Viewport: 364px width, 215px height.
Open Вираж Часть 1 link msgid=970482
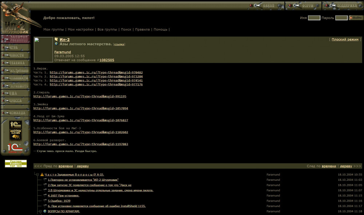tap(96, 72)
